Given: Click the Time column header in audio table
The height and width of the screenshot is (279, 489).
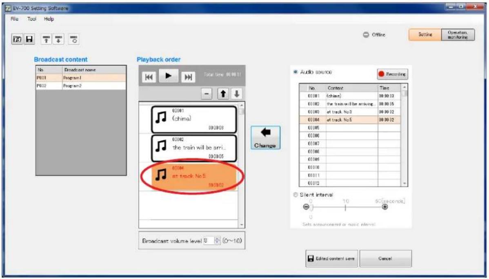Looking at the screenshot, I should [389, 88].
